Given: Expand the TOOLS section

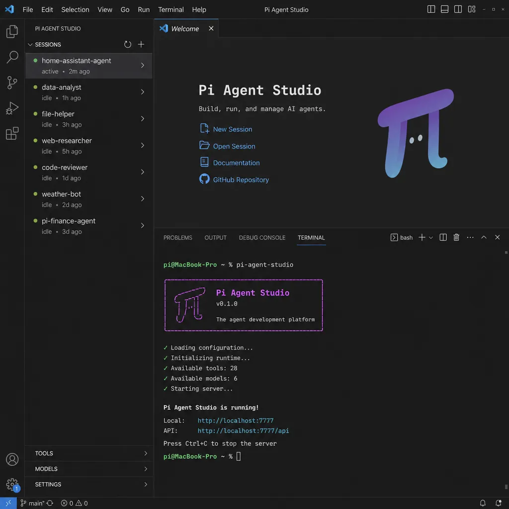Looking at the screenshot, I should click(89, 453).
